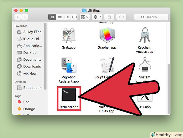Viewport: 183px width, 138px height.
Task: Click the Migration Assistant.app label
Action: click(x=69, y=79)
